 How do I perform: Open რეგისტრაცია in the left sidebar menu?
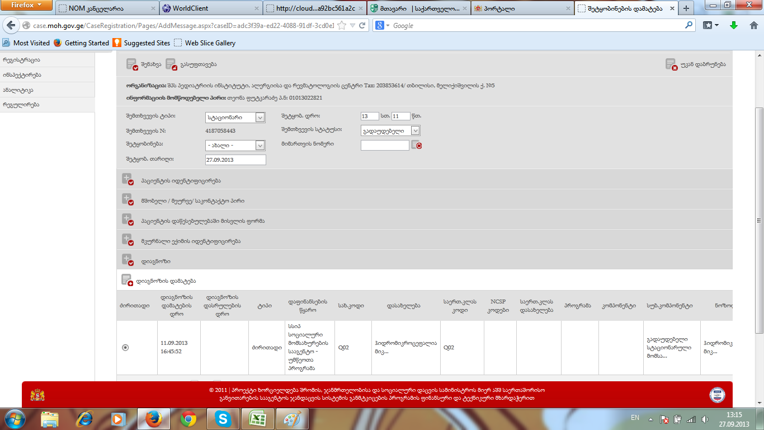click(x=21, y=60)
